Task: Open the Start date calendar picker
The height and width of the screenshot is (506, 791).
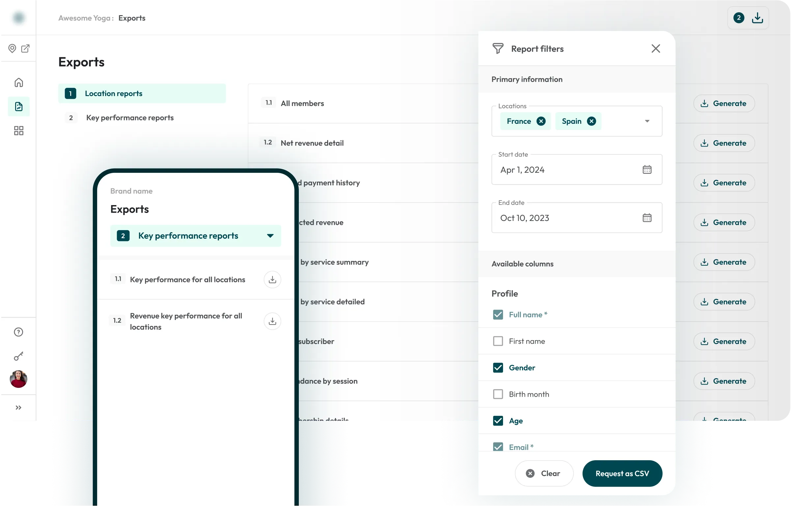Action: [647, 170]
